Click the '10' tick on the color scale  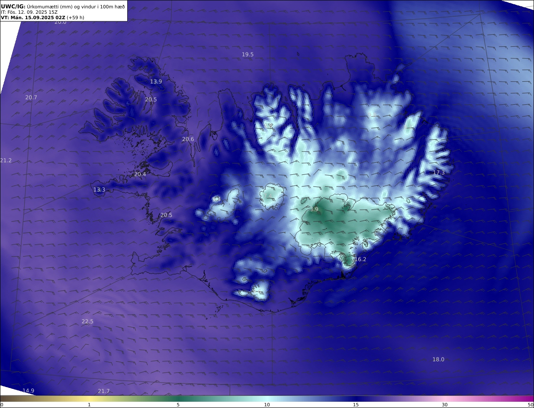267,405
